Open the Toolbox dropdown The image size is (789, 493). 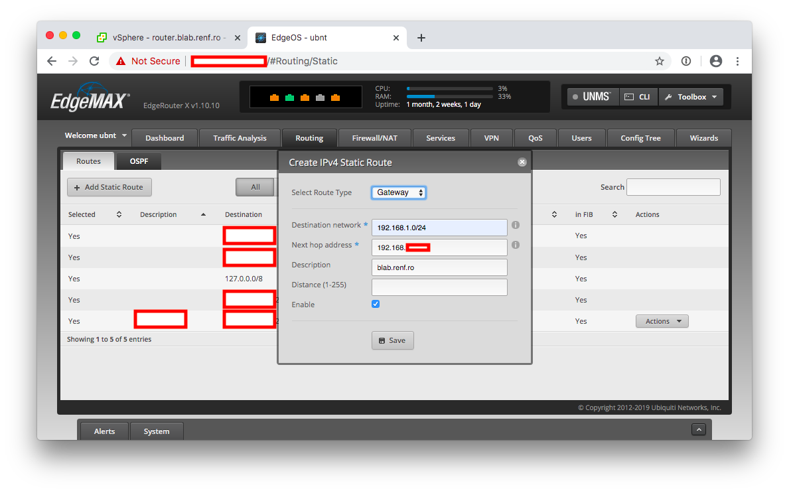point(691,97)
